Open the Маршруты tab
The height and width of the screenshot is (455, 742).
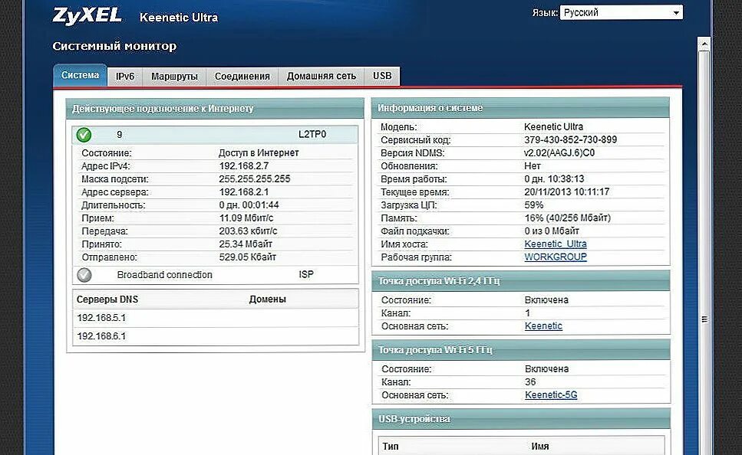pyautogui.click(x=174, y=76)
